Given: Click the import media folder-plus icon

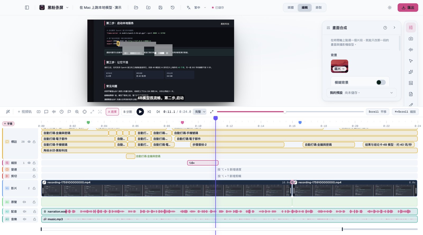Looking at the screenshot, I should 148,8.
